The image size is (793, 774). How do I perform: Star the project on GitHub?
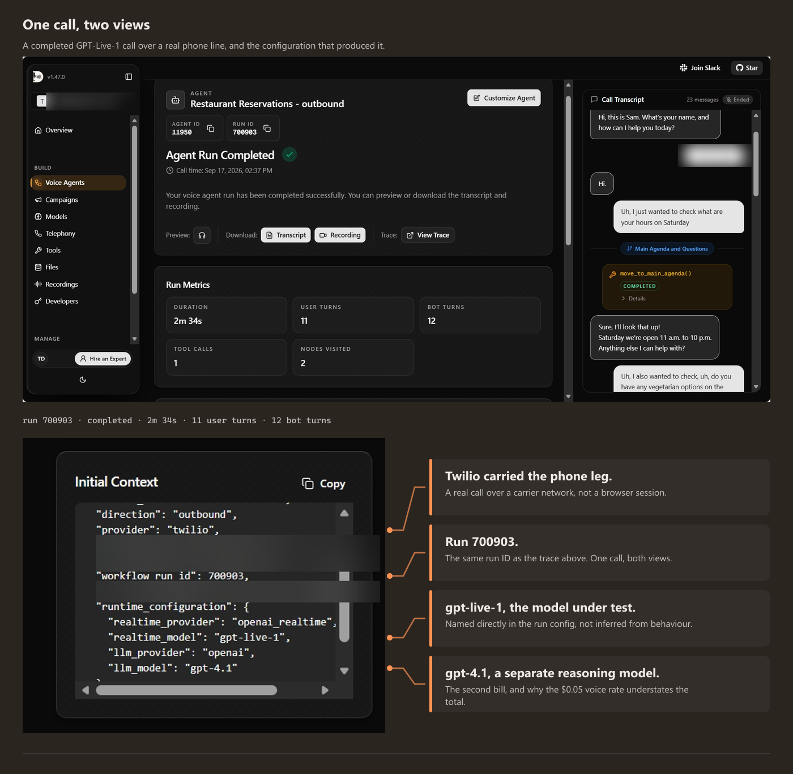[x=747, y=68]
